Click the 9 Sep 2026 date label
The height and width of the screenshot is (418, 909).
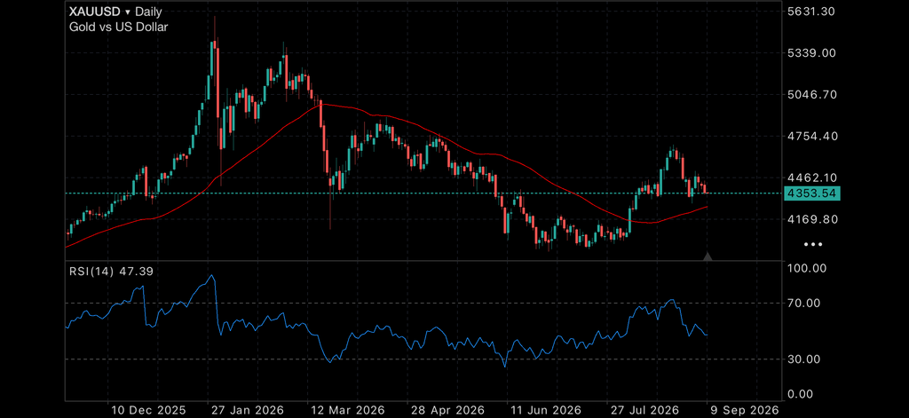pos(743,410)
